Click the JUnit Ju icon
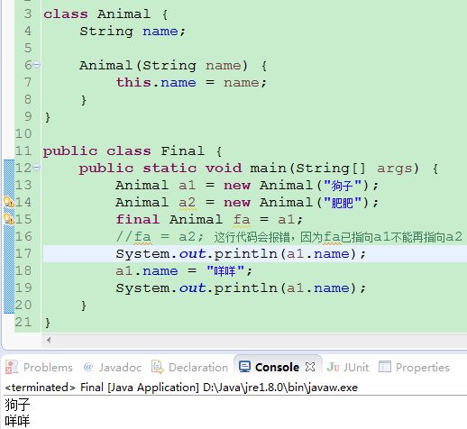 pos(334,367)
